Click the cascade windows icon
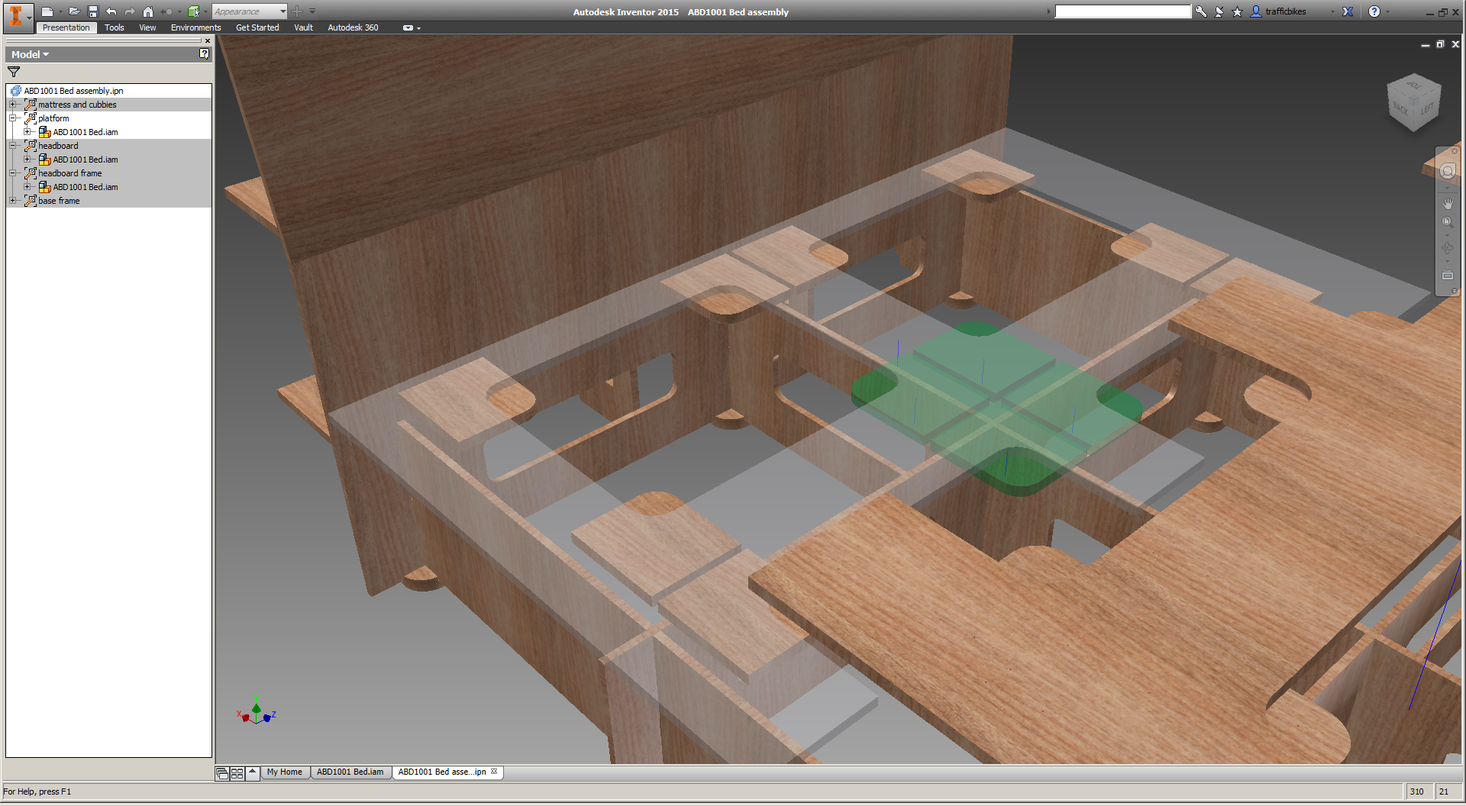Viewport: 1466px width, 806px height. 222,773
